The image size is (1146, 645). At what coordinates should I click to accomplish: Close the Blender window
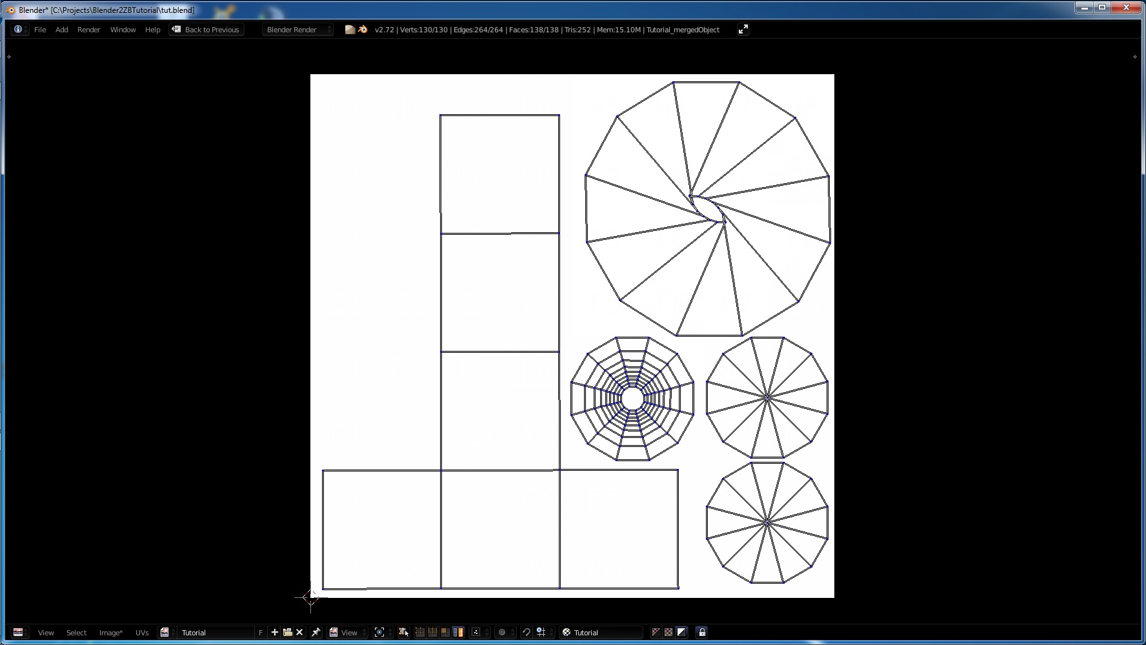point(1126,8)
